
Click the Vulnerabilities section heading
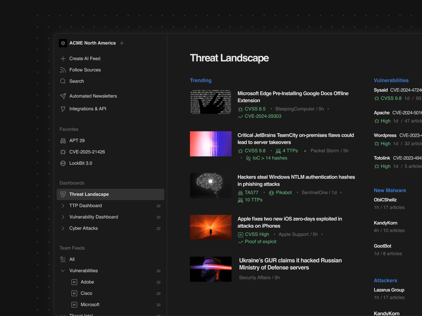pos(391,80)
